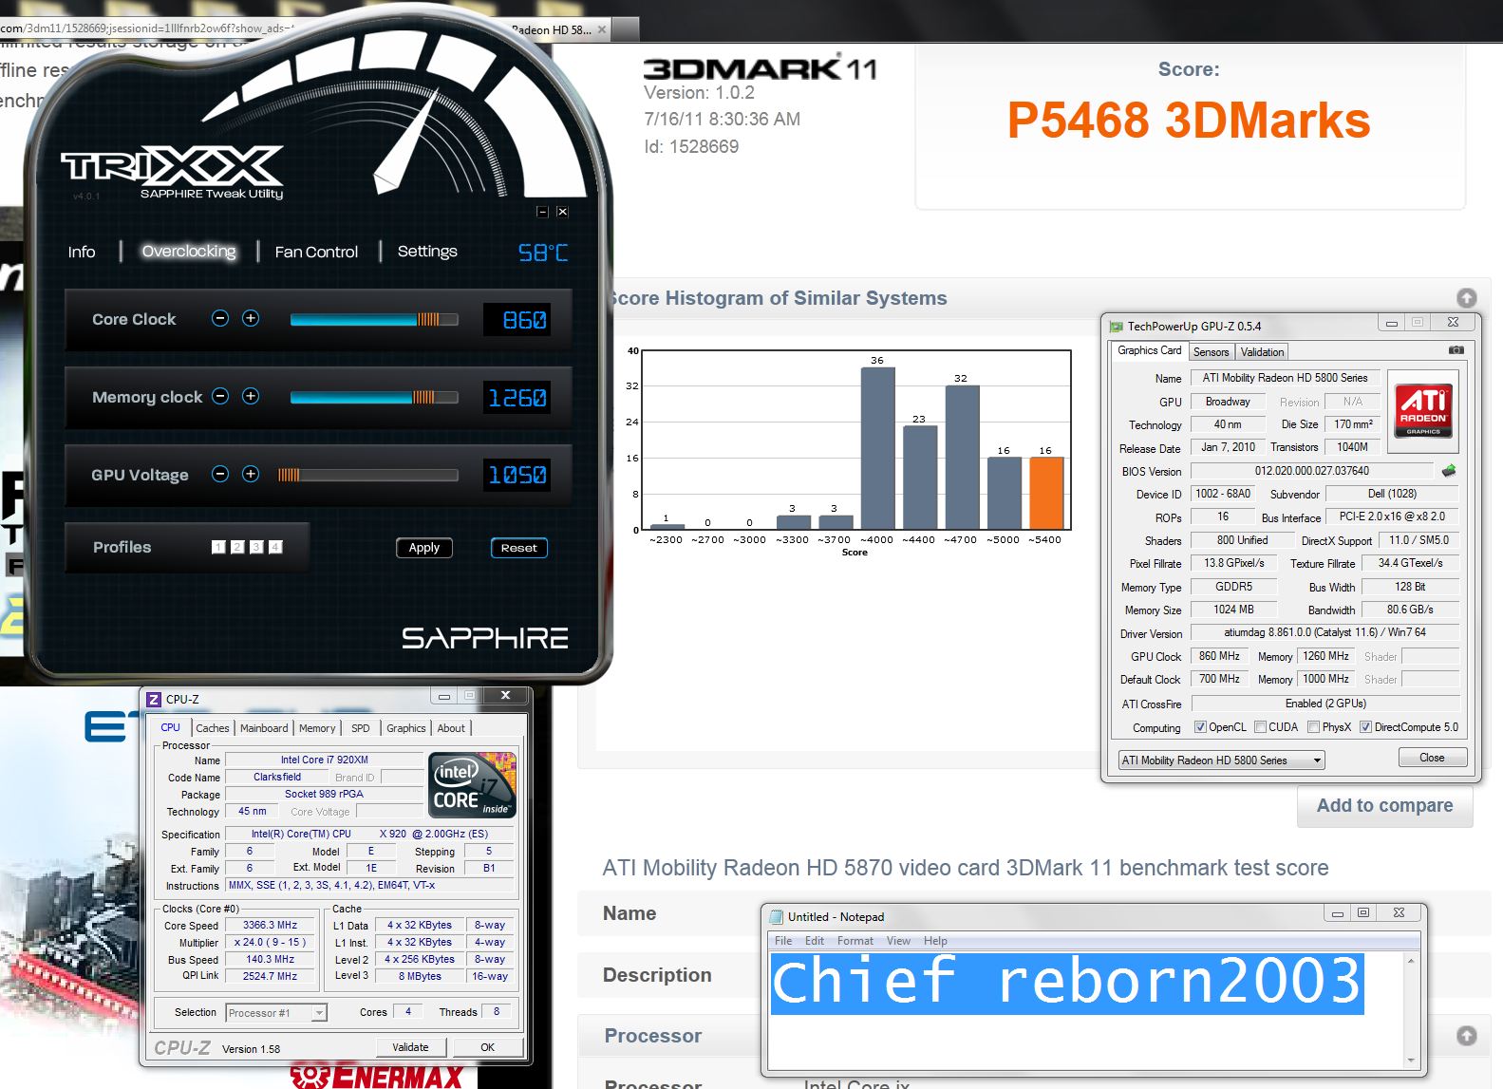Open About tab in CPU-Z
The image size is (1503, 1089).
451,728
